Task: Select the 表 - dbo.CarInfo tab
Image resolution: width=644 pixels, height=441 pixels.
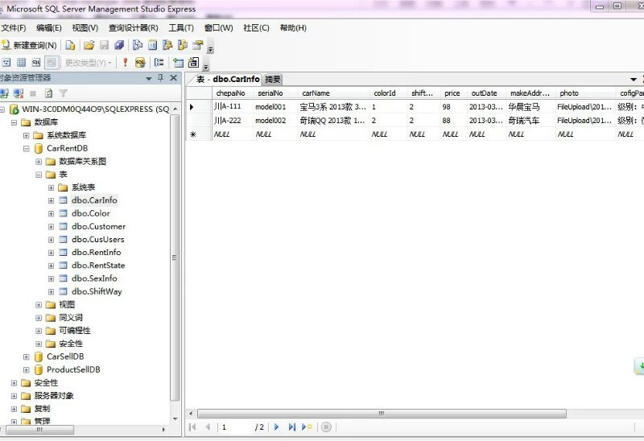Action: [x=228, y=79]
